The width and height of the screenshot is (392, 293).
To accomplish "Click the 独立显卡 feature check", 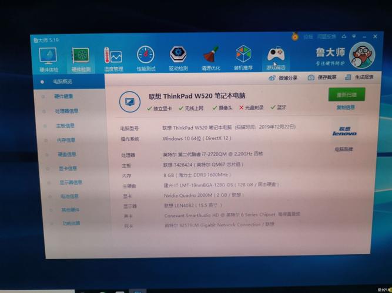I will pyautogui.click(x=159, y=108).
